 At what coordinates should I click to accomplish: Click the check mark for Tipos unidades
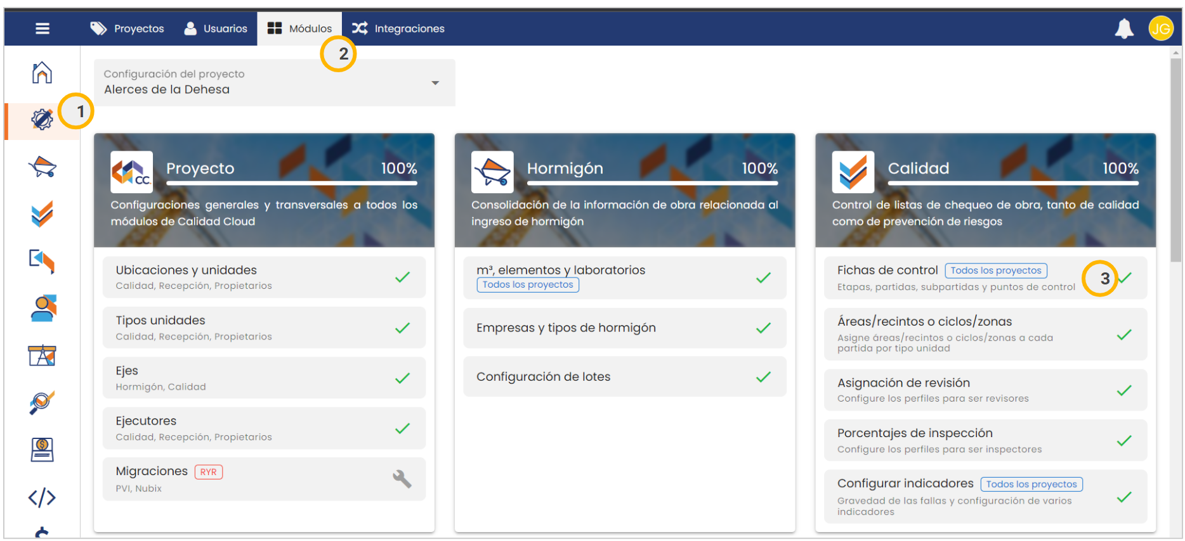(x=402, y=328)
